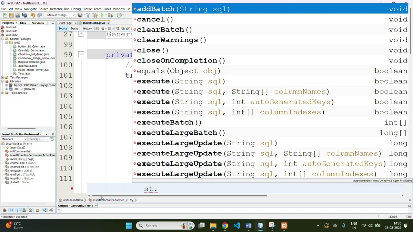
Task: Open the empty filter dropdown in Navigator
Action: 38,139
